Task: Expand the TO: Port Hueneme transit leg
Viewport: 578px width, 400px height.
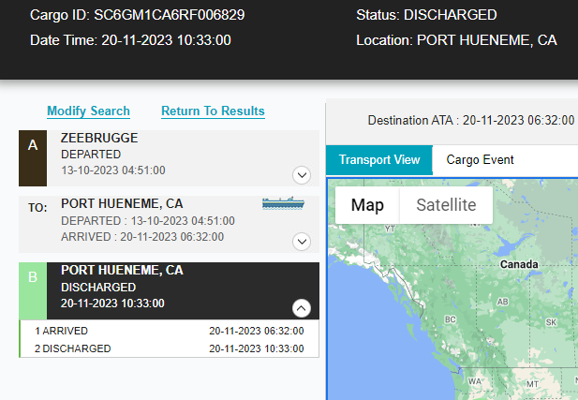Action: pos(302,242)
